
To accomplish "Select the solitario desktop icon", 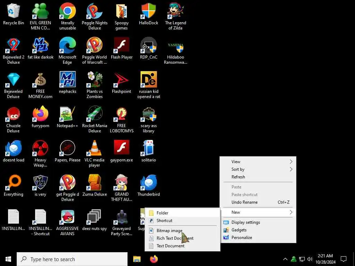I will pos(148,152).
